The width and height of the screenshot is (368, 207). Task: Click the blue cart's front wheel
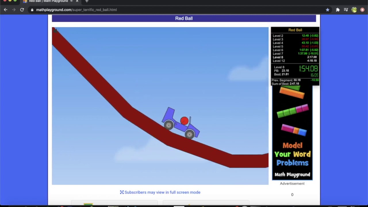click(x=190, y=134)
